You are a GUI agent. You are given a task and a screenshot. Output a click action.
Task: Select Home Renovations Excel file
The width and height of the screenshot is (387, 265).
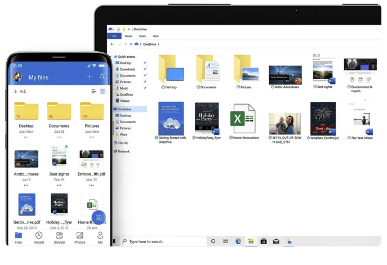pyautogui.click(x=244, y=122)
